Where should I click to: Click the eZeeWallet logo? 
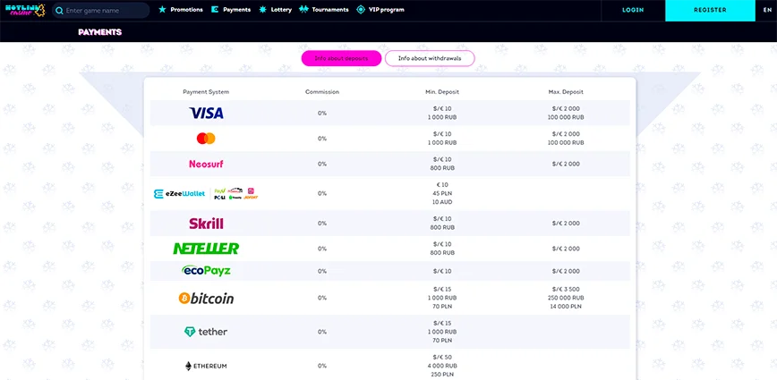[179, 193]
